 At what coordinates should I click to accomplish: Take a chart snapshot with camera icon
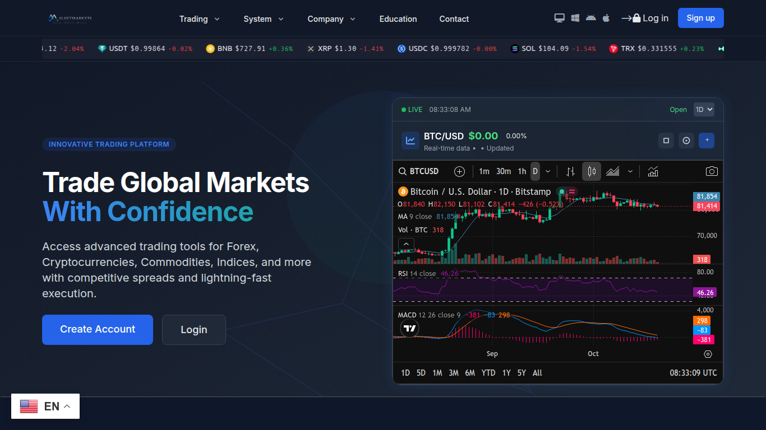click(711, 171)
